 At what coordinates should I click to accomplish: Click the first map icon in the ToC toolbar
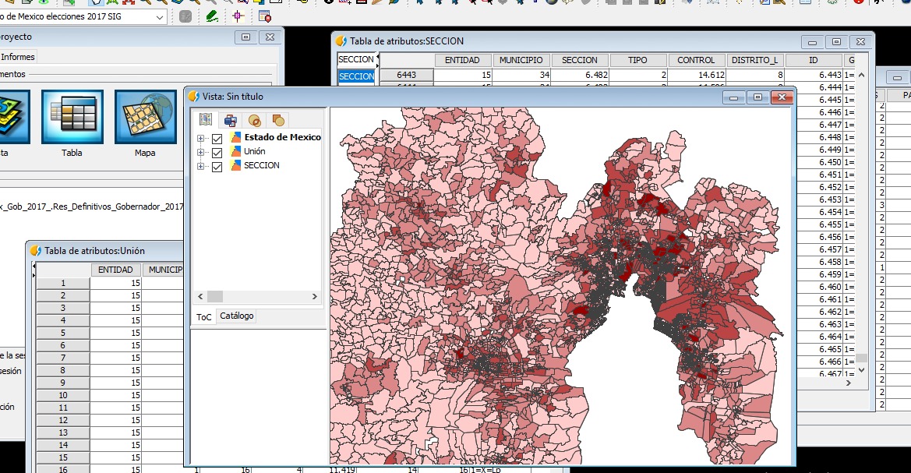pyautogui.click(x=206, y=120)
